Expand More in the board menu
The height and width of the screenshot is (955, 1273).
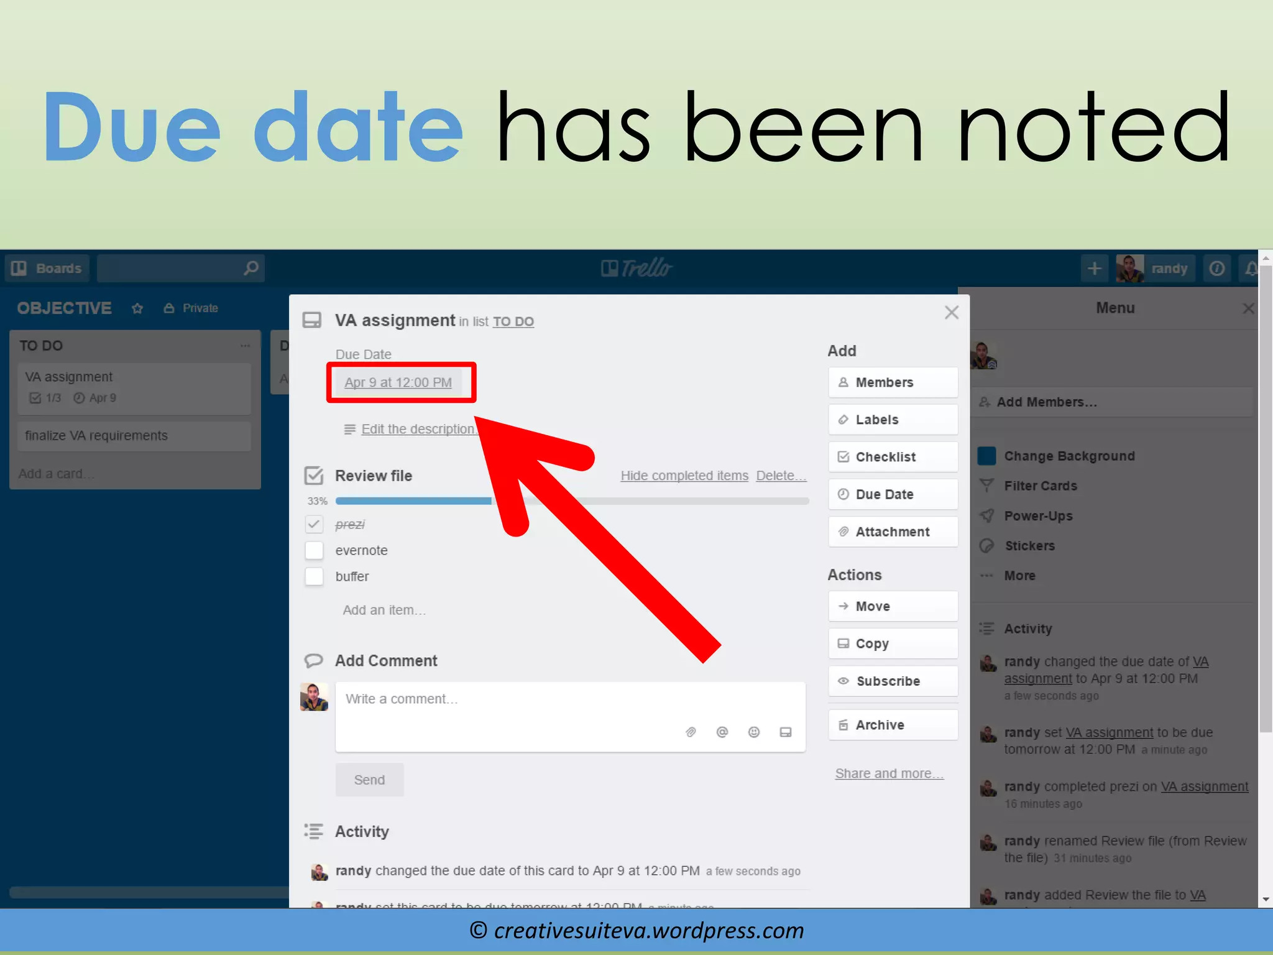click(1019, 576)
